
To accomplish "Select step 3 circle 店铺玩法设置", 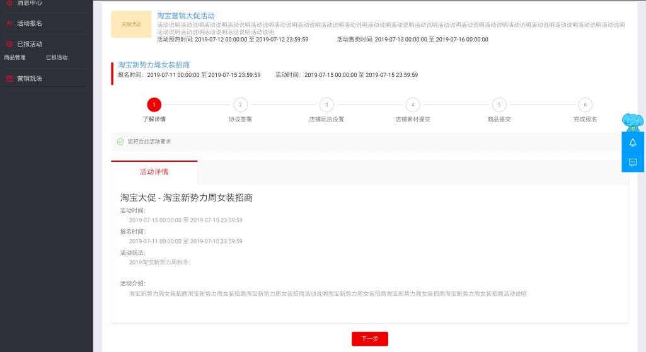I will tap(326, 105).
